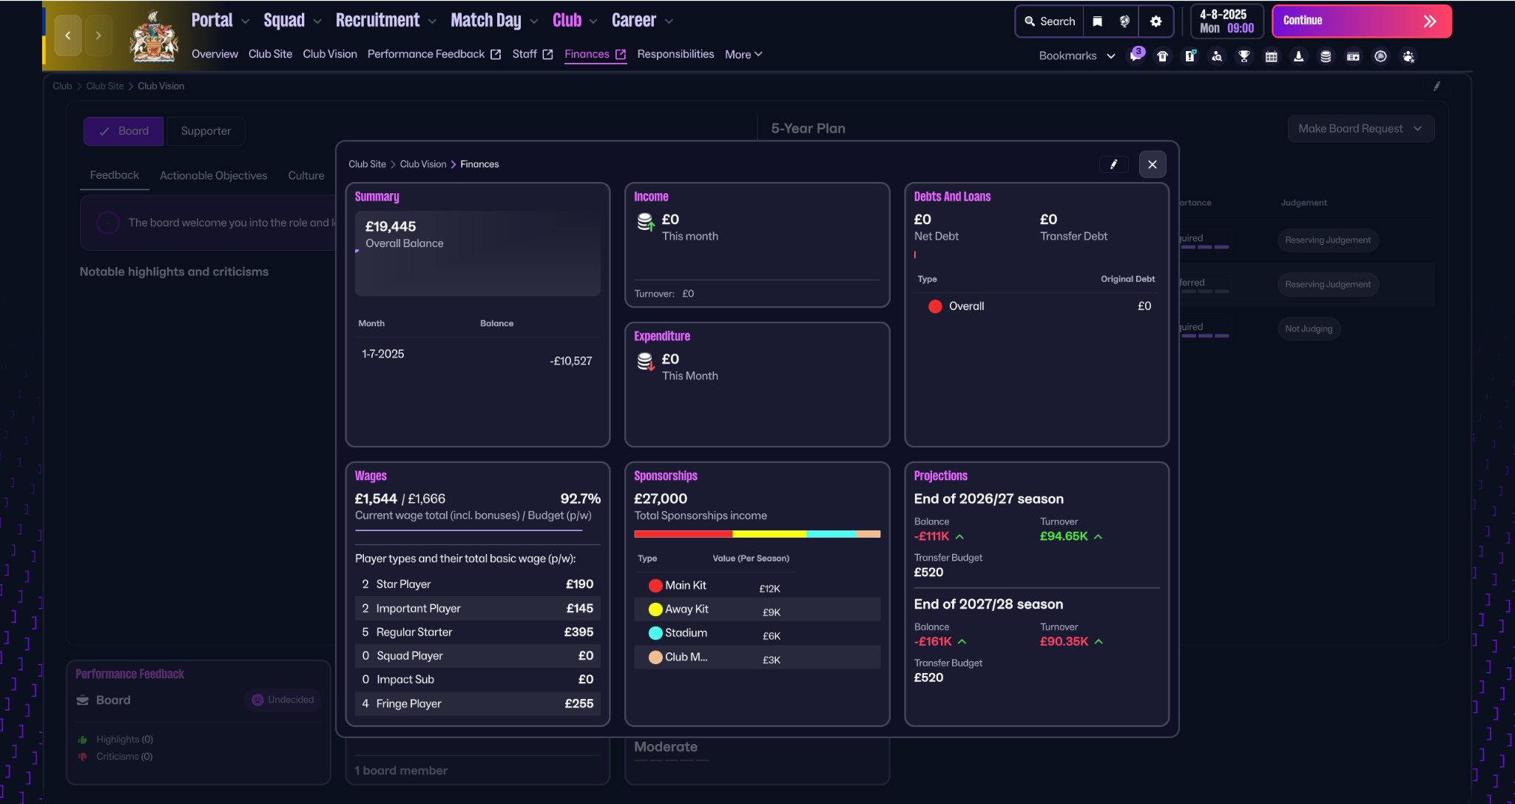The width and height of the screenshot is (1515, 804).
Task: Switch to Actionable Objectives tab
Action: point(213,175)
